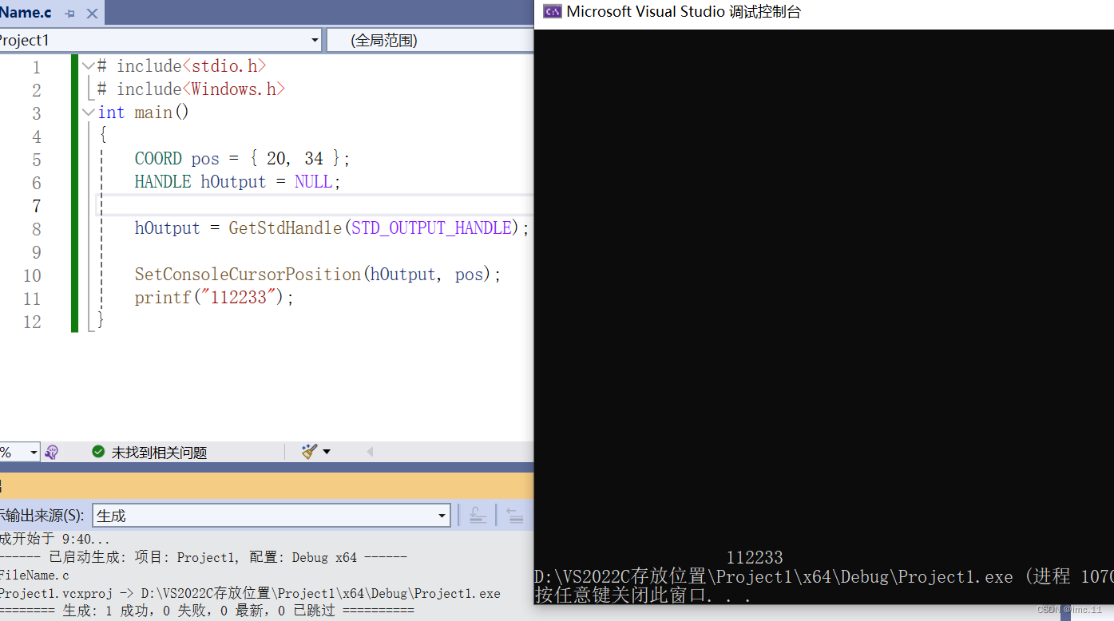Image resolution: width=1114 pixels, height=621 pixels.
Task: Run code cleanup broom icon
Action: pos(309,452)
